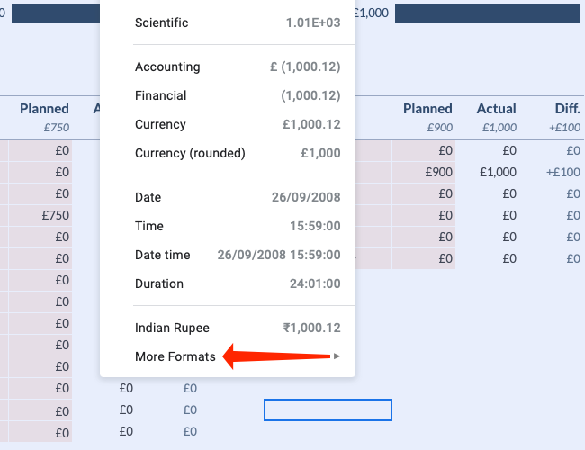Viewport: 585px width, 450px height.
Task: Select the right Planned column header
Action: (x=427, y=109)
